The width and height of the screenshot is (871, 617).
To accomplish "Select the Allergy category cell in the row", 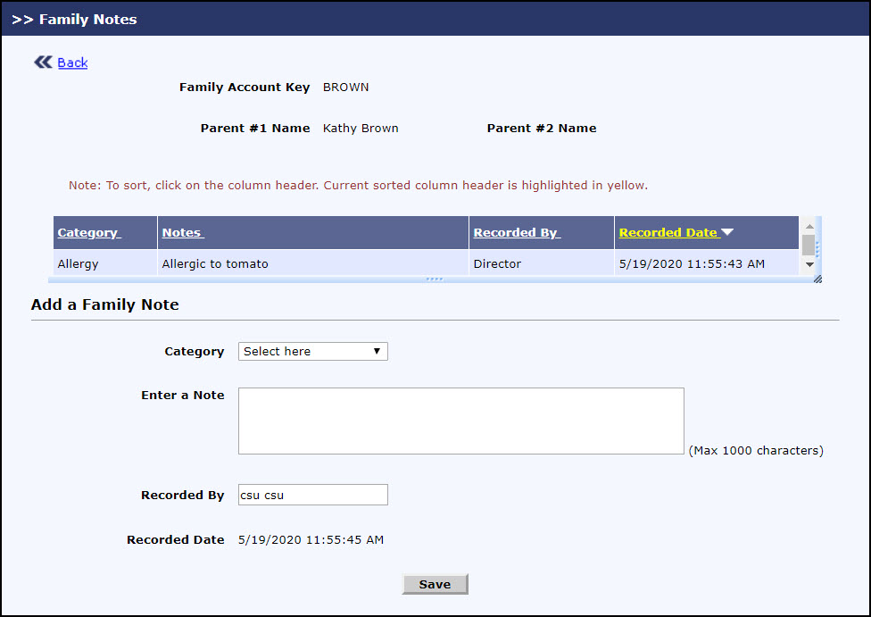I will pyautogui.click(x=79, y=263).
